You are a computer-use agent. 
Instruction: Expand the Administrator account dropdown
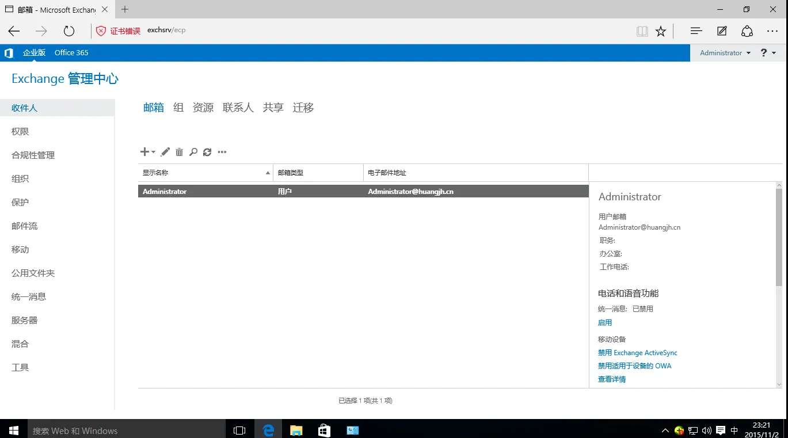point(725,53)
